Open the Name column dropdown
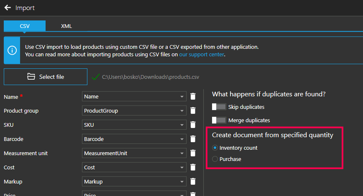 tap(134, 97)
